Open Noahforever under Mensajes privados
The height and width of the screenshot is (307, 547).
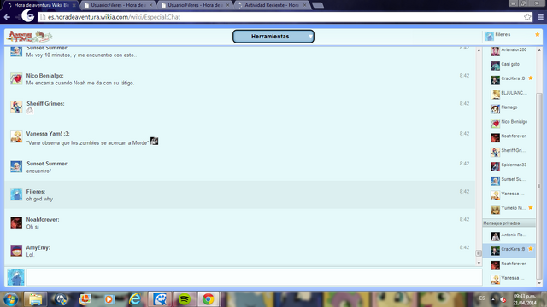point(509,264)
